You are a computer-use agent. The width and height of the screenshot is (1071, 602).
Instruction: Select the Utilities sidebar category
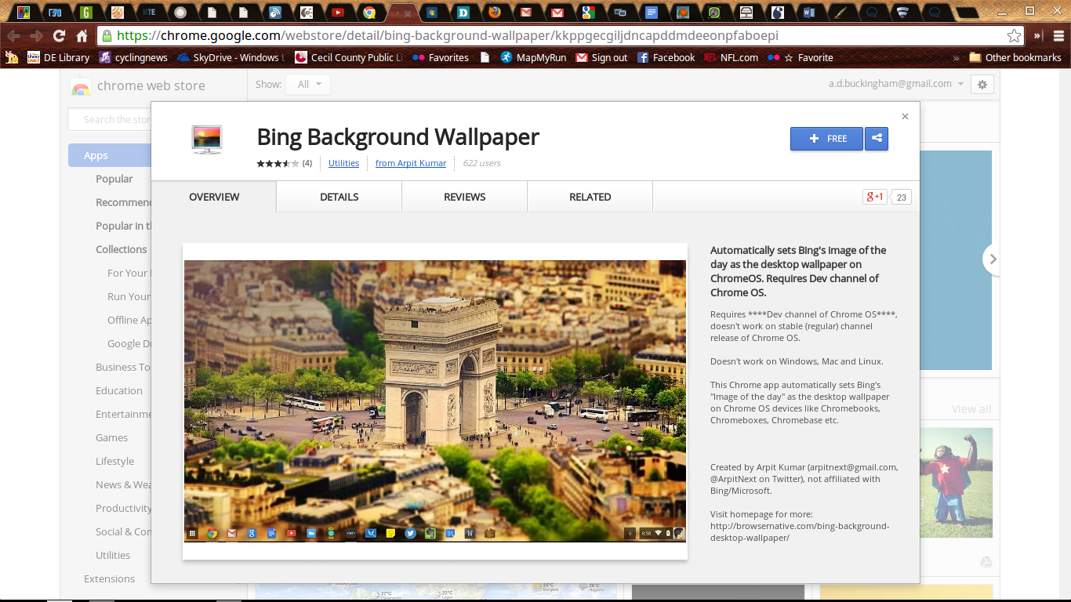(113, 555)
